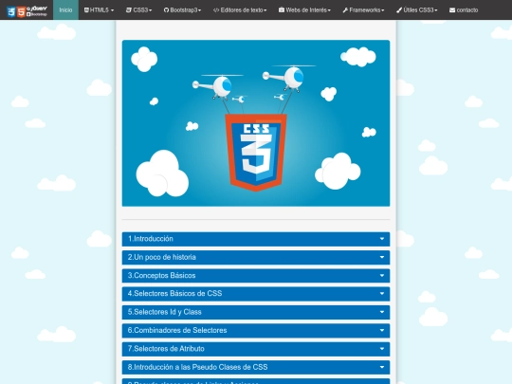The image size is (512, 384).
Task: Click the caret arrow on 1.Introducción row
Action: [382, 239]
